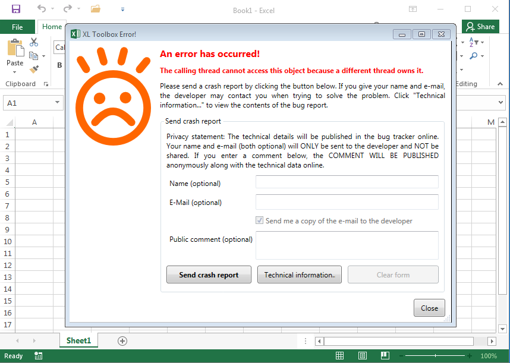
Task: Click the Undo arrow icon
Action: (x=41, y=8)
